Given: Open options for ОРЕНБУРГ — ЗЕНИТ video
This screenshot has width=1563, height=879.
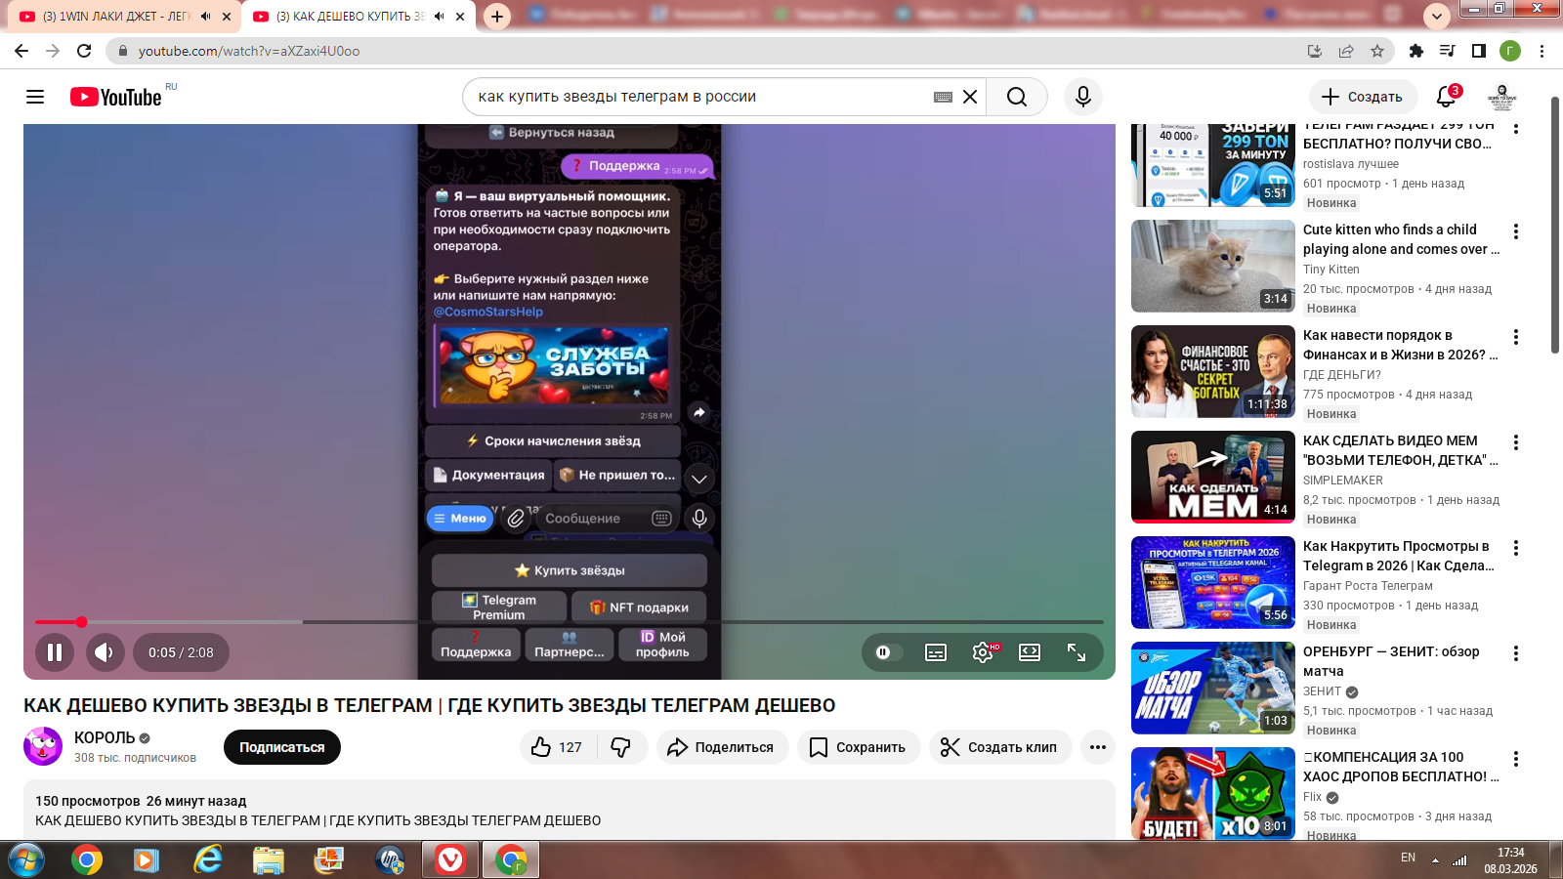Looking at the screenshot, I should 1516,653.
